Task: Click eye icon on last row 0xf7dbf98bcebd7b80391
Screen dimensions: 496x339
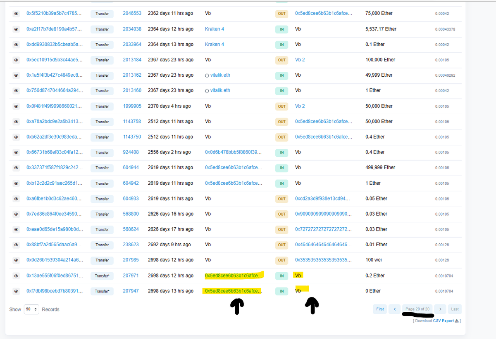Action: click(x=16, y=291)
